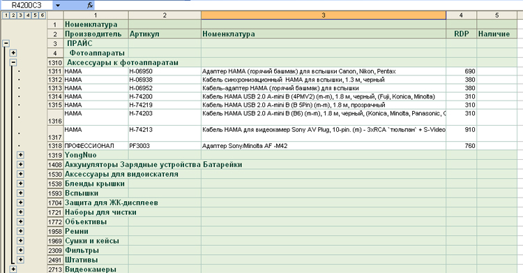Select column header 2
Screen dimensions: 523x273
coord(165,15)
